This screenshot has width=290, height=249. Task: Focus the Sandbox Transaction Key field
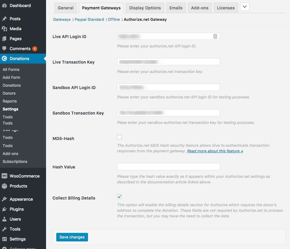[169, 113]
